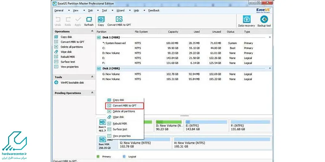325x162 pixels.
Task: Collapse the Disk 2 (MBR) group
Action: pos(270,68)
